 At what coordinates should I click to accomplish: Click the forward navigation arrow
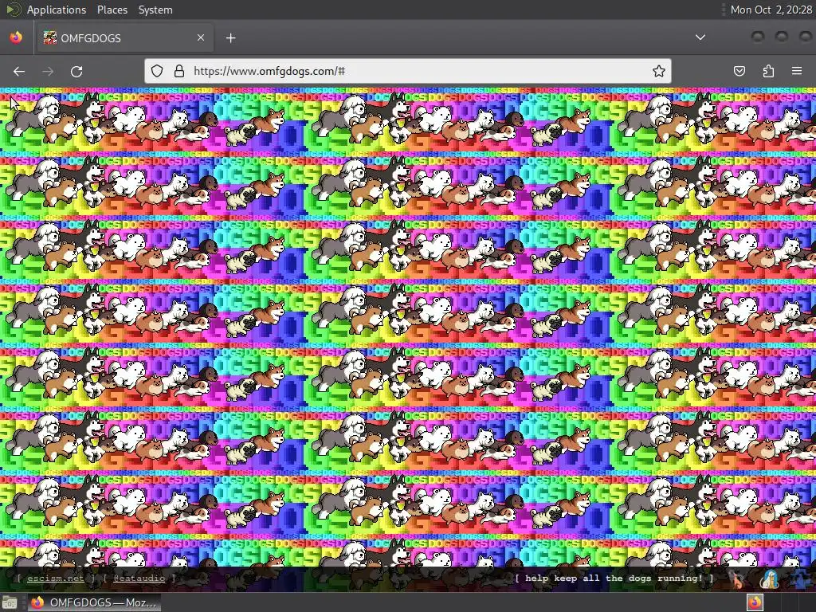point(48,71)
